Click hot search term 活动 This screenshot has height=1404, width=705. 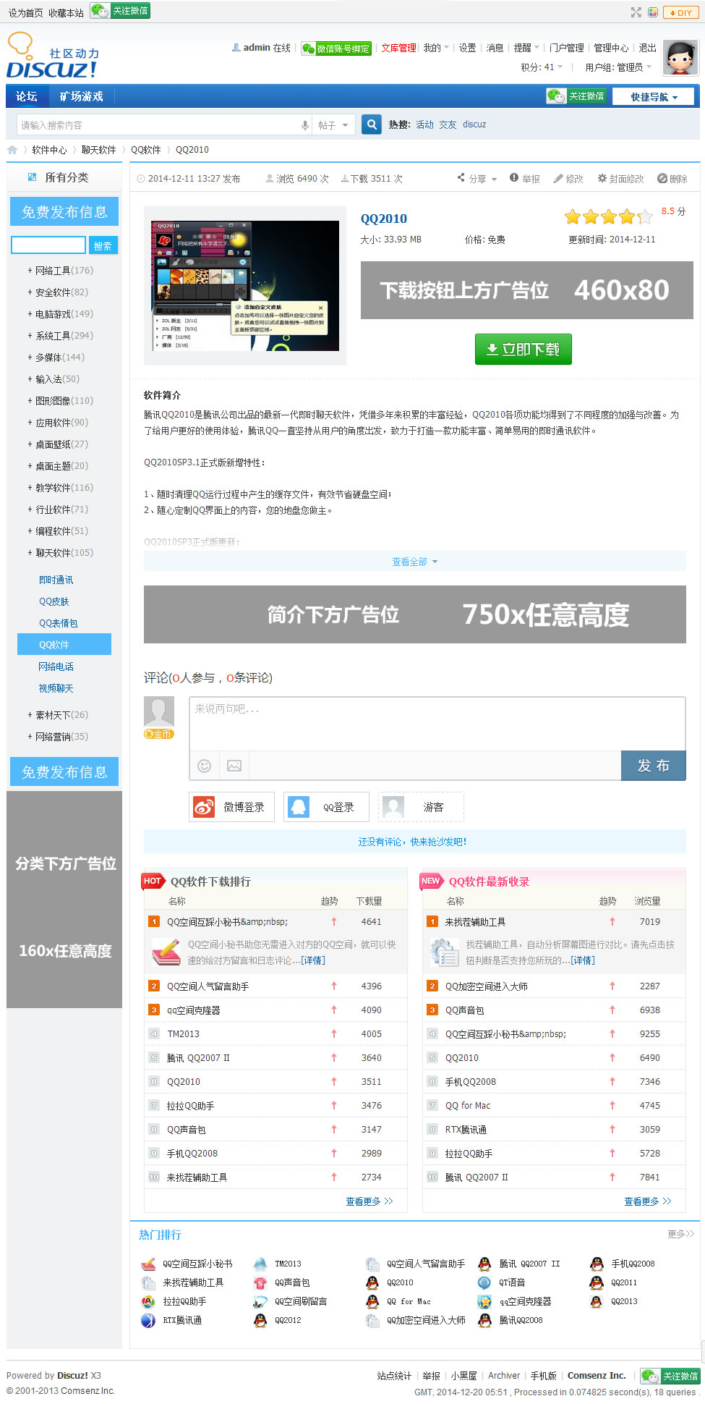(x=425, y=124)
